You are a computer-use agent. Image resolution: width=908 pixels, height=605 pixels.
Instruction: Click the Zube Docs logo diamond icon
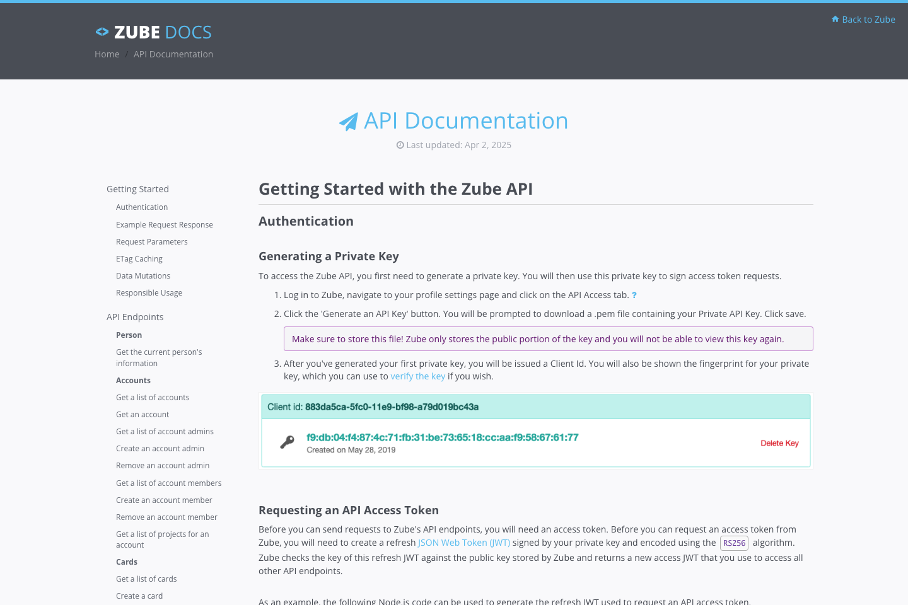point(102,31)
